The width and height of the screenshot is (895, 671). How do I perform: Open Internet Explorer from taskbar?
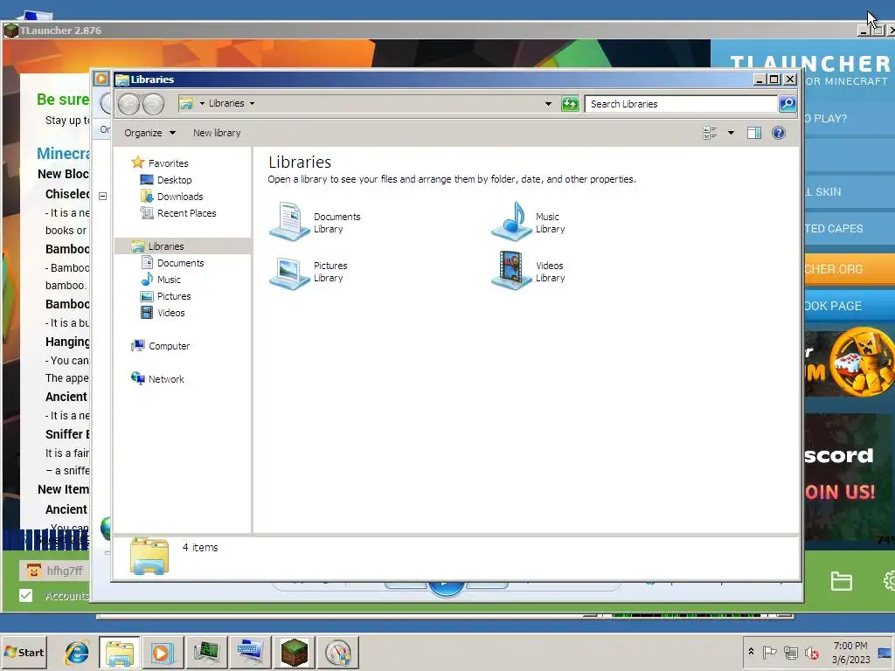[77, 652]
